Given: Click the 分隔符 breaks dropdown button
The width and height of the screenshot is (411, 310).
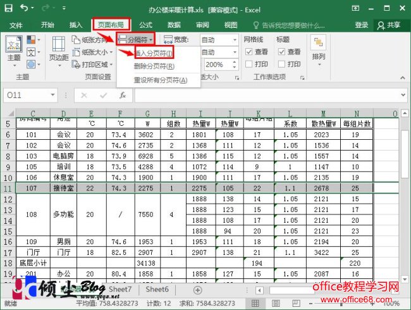Looking at the screenshot, I should (135, 40).
